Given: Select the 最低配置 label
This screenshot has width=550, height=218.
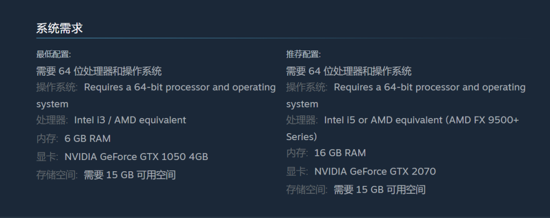Looking at the screenshot, I should [54, 54].
